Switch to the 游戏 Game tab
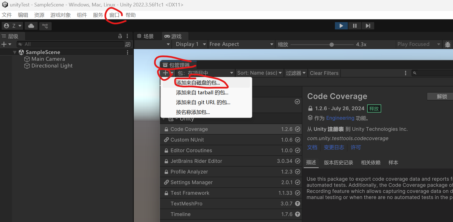 point(173,36)
